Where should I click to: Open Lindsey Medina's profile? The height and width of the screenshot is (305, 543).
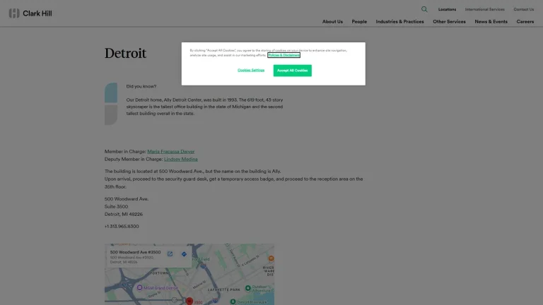tap(181, 159)
